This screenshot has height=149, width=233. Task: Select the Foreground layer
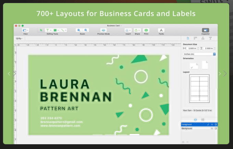[199, 124]
